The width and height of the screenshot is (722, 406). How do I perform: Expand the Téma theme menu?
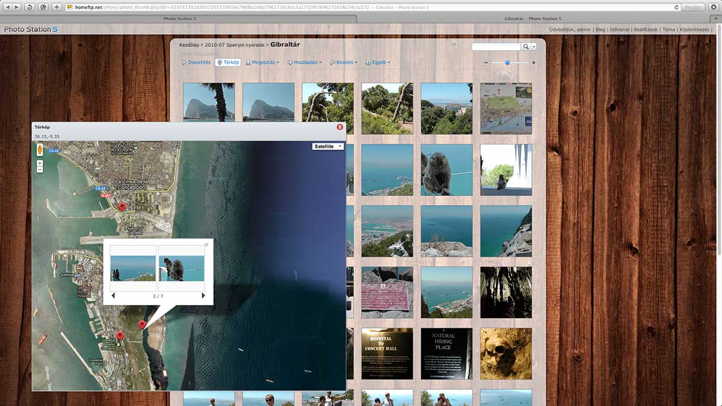[x=669, y=29]
